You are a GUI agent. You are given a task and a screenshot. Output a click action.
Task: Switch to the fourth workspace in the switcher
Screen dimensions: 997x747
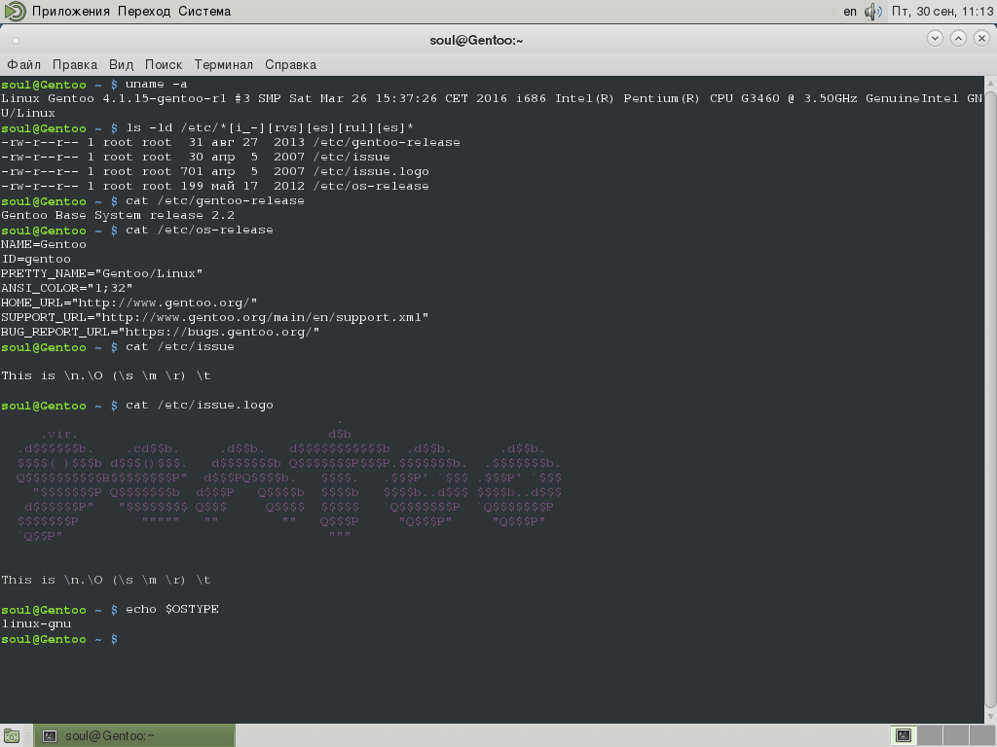pos(982,735)
